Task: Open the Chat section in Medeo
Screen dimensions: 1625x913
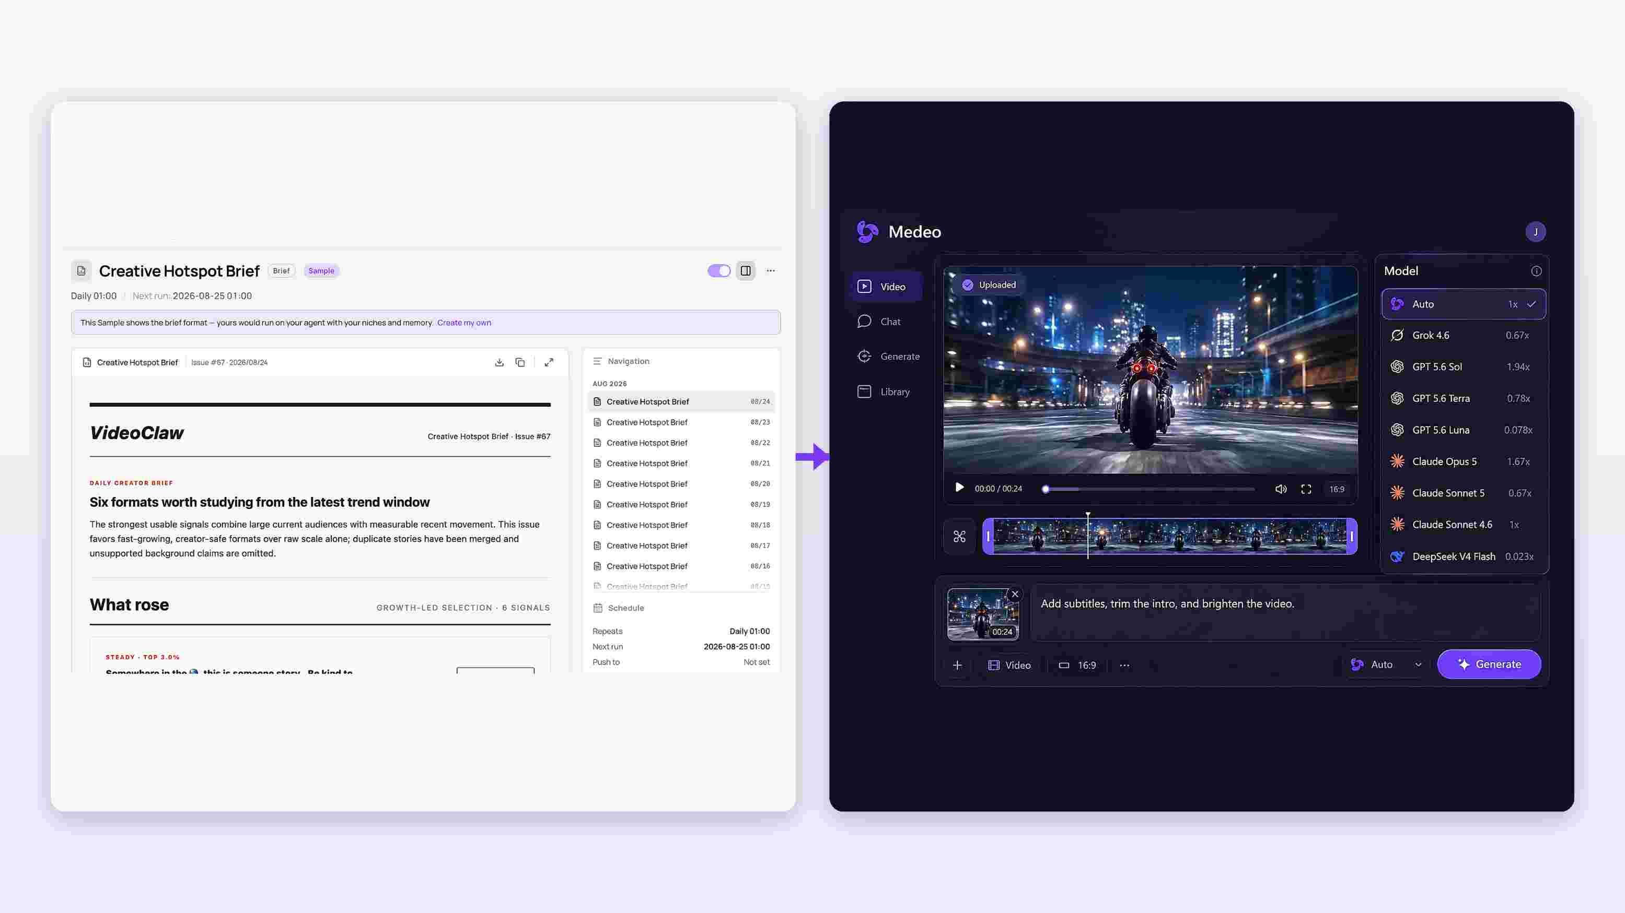Action: point(879,322)
